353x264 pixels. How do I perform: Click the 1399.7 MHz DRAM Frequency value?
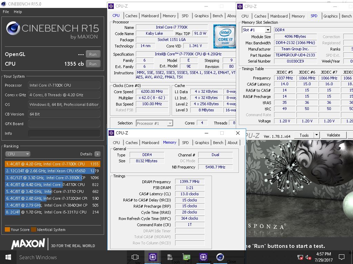190,181
